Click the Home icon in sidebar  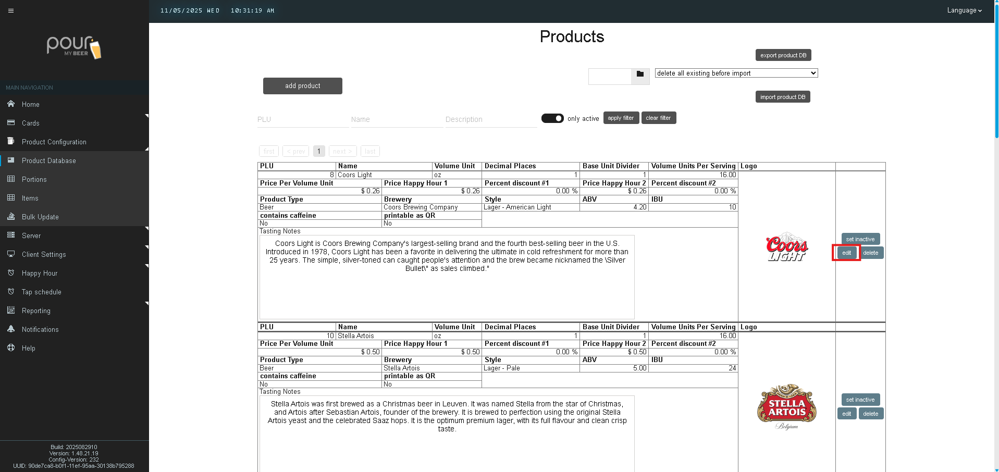(x=11, y=104)
